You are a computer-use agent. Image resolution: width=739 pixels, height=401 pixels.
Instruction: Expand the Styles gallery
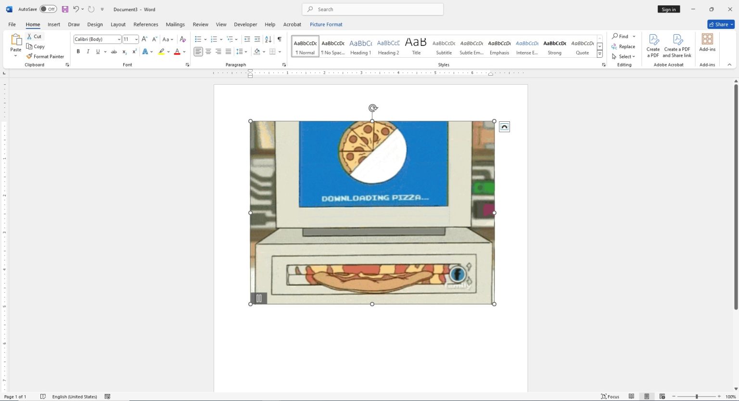600,54
